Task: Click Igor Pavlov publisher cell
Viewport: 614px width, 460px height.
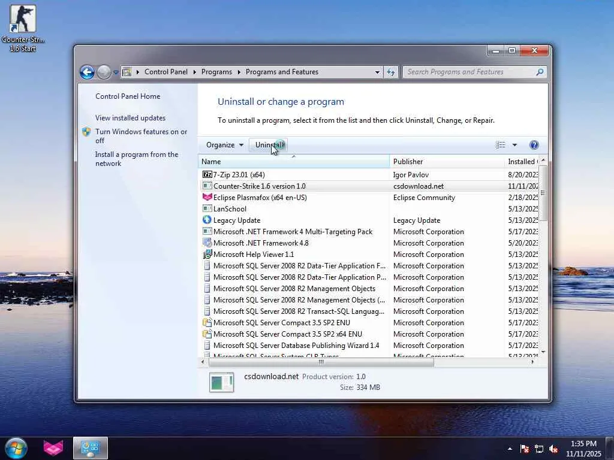Action: click(411, 175)
